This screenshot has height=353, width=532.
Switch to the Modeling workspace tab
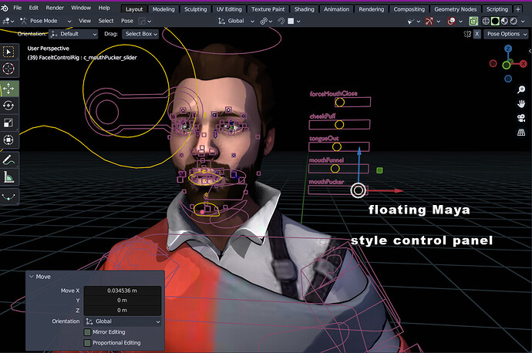tap(163, 9)
